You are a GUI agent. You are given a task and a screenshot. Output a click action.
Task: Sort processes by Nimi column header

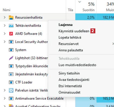(6, 10)
